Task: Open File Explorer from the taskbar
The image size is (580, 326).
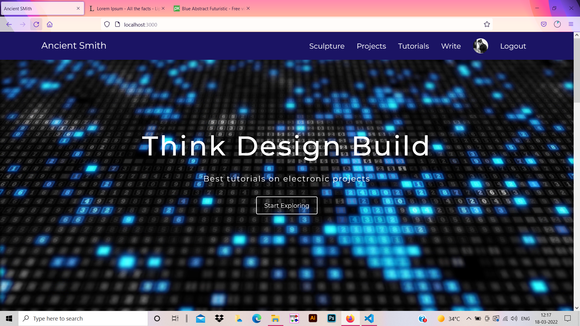Action: pyautogui.click(x=275, y=318)
